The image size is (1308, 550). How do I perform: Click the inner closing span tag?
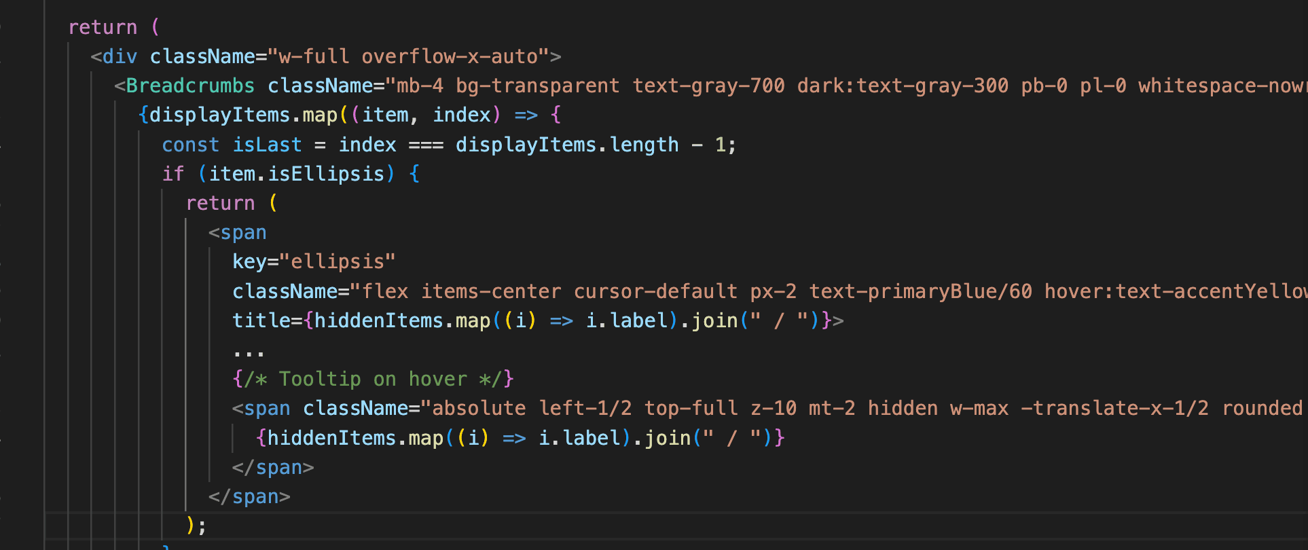273,467
